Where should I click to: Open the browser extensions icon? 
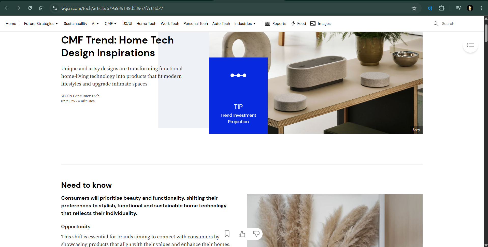441,8
